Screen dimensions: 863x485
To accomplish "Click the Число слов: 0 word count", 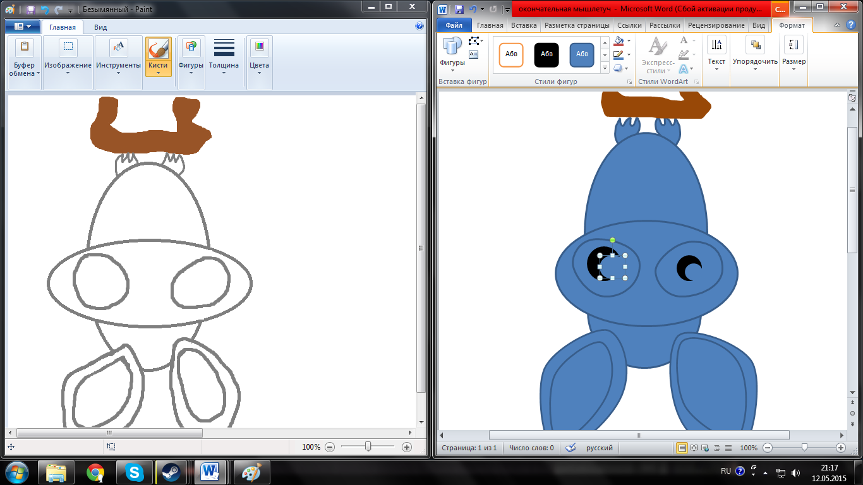I will pyautogui.click(x=531, y=448).
